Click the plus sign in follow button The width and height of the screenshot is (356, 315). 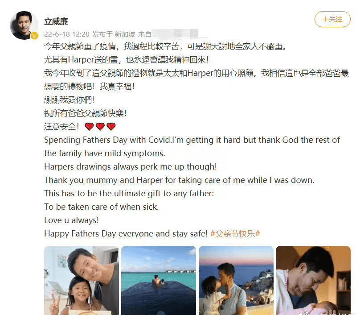tap(326, 19)
